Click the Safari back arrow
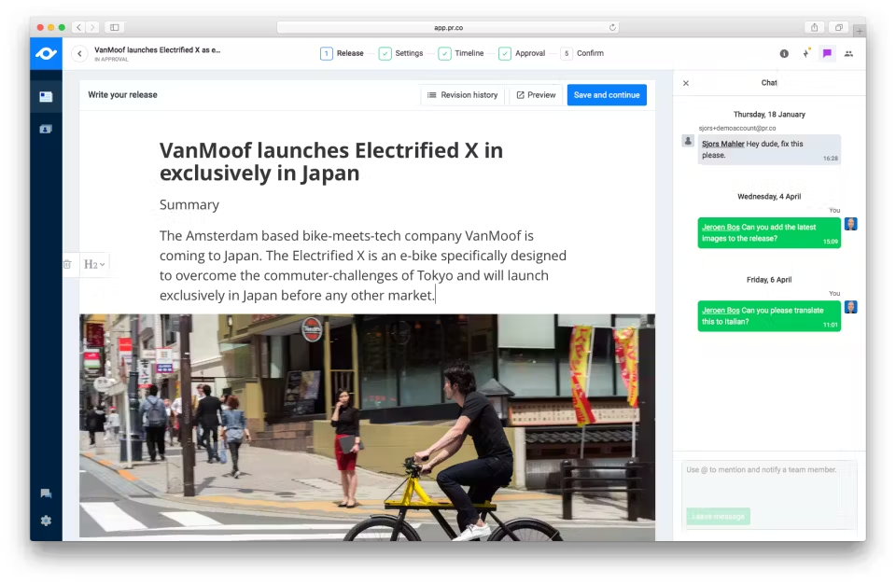Image resolution: width=896 pixels, height=584 pixels. point(78,27)
